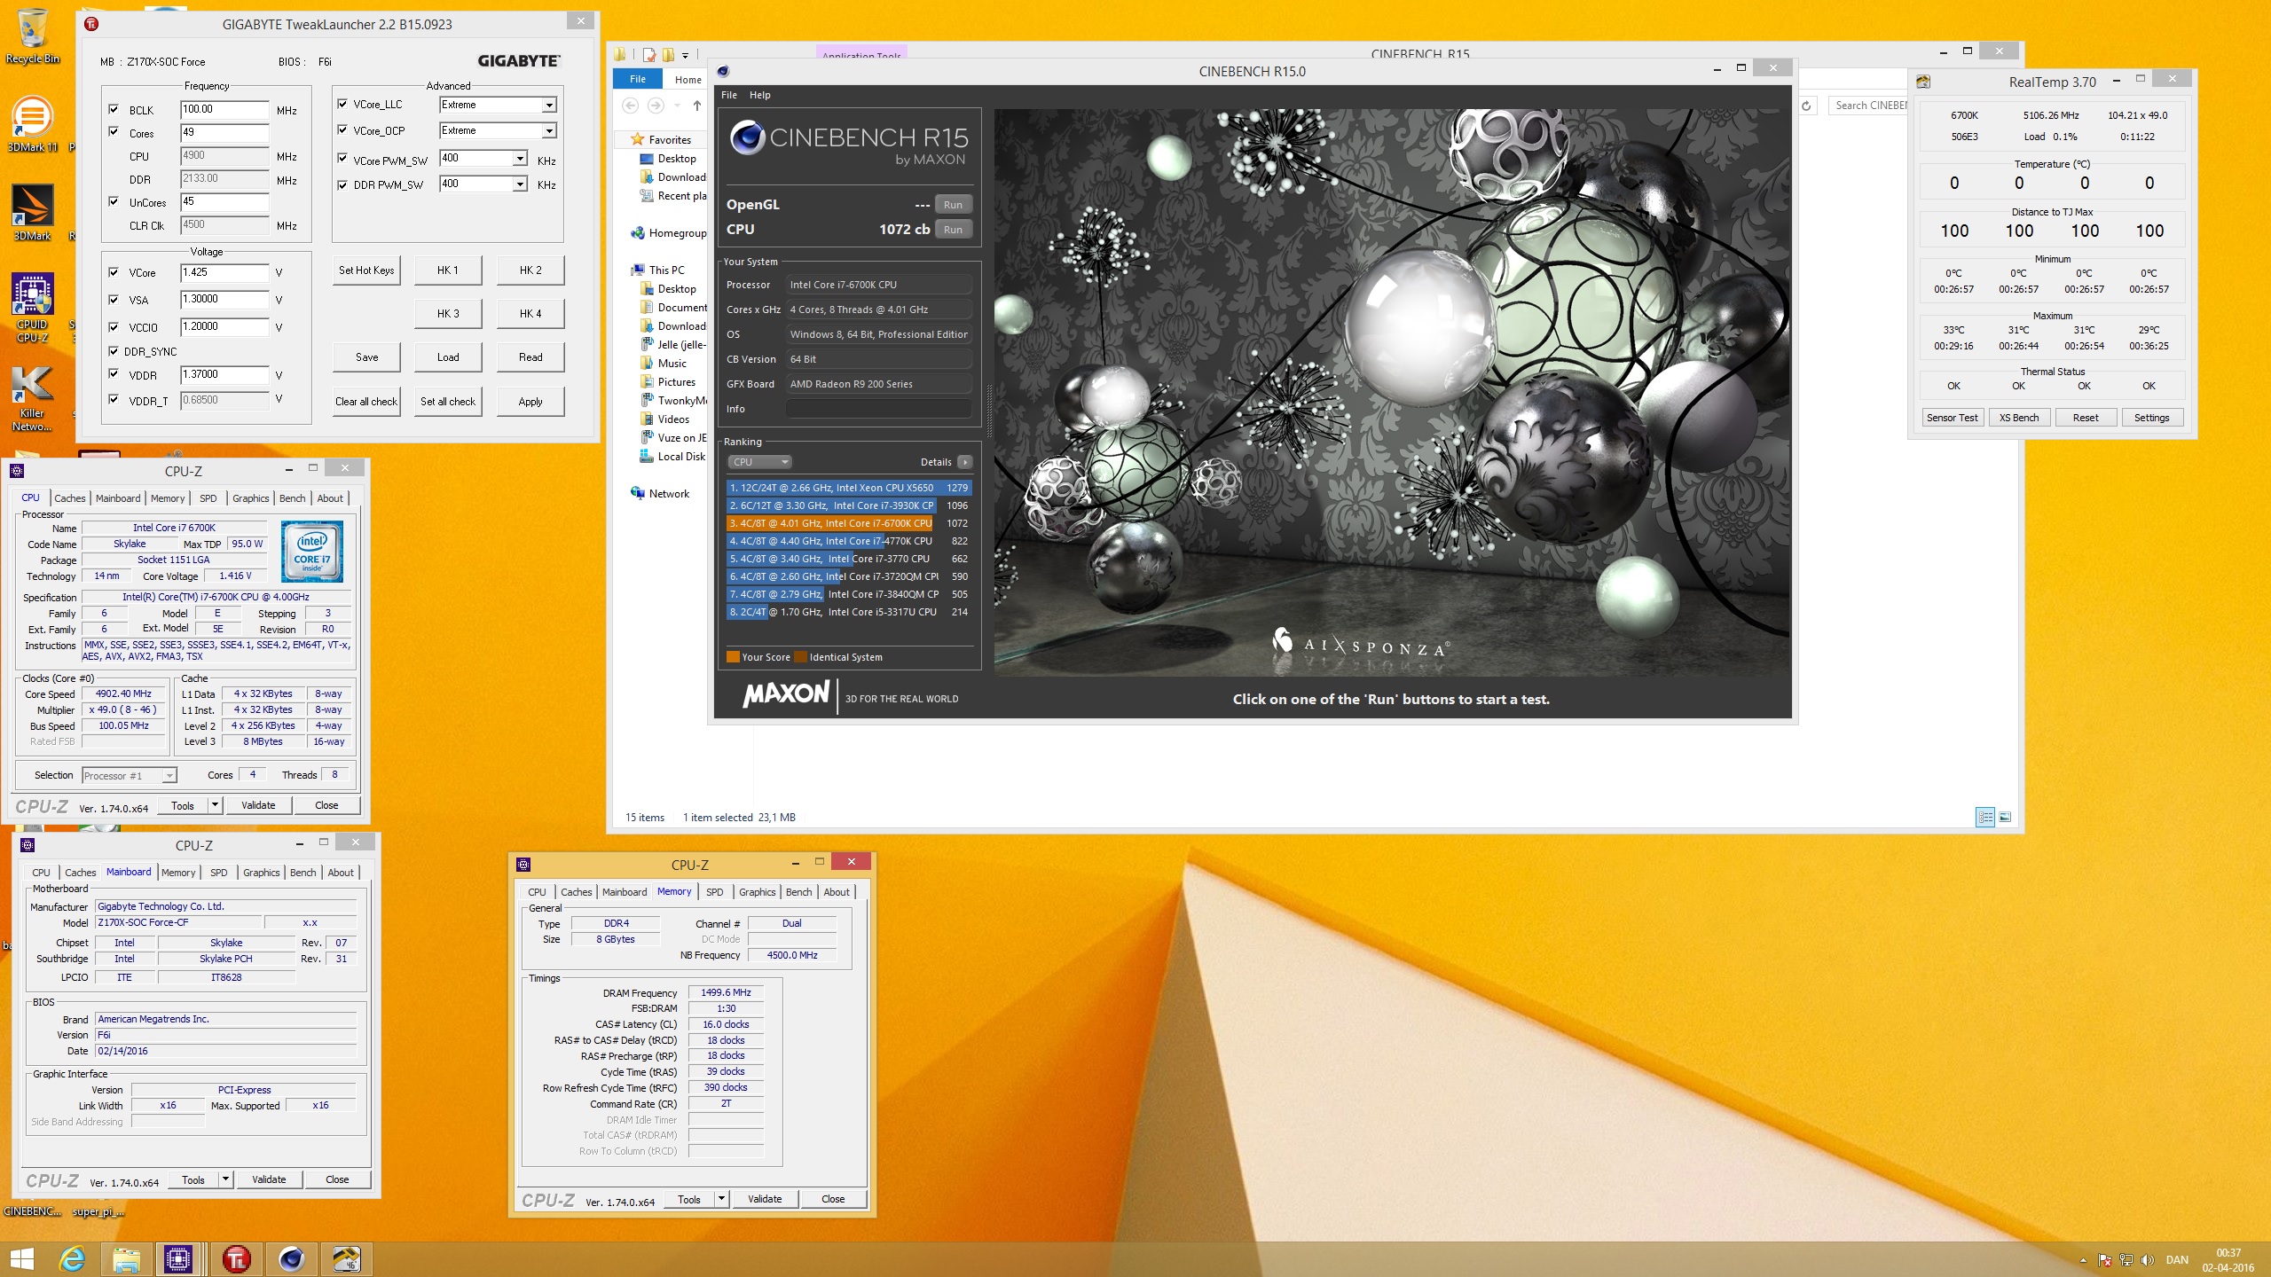Click Set Hot Keys in TweakLauncher

(366, 270)
